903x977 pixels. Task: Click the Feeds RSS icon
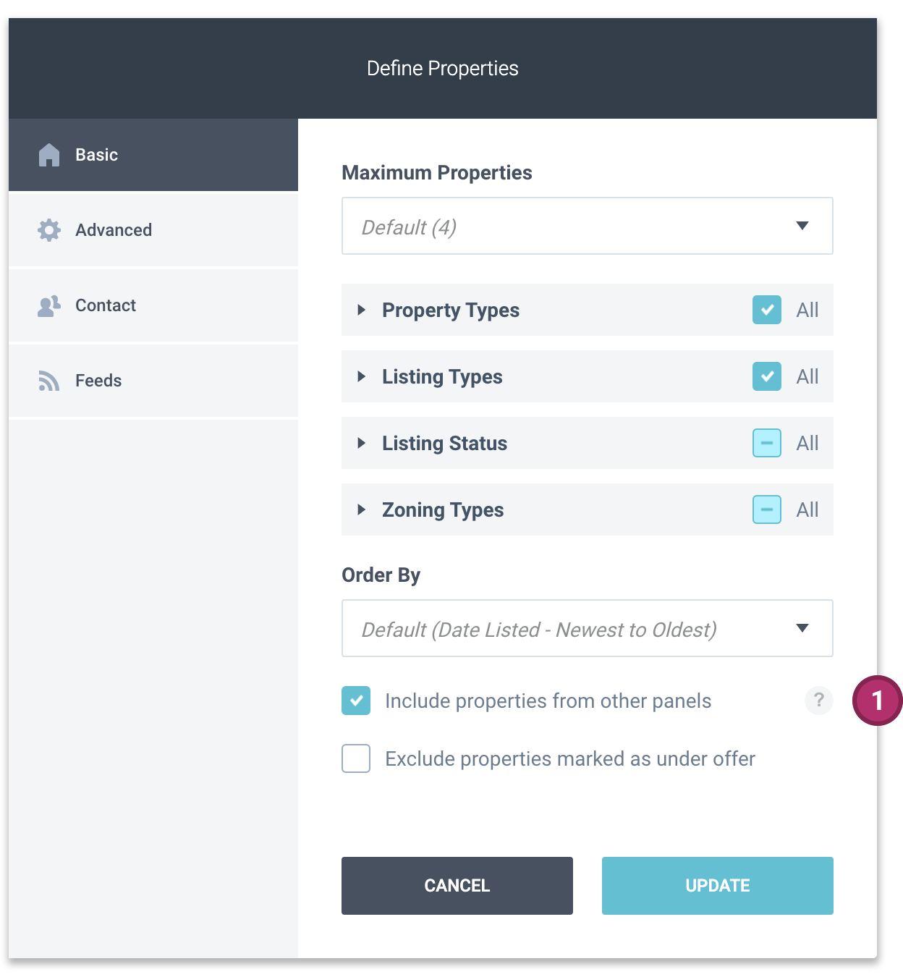point(49,381)
